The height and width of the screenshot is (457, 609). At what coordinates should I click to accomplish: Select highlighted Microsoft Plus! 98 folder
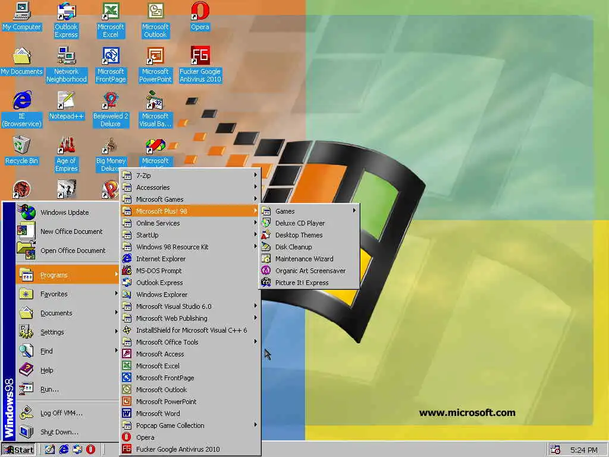[190, 211]
